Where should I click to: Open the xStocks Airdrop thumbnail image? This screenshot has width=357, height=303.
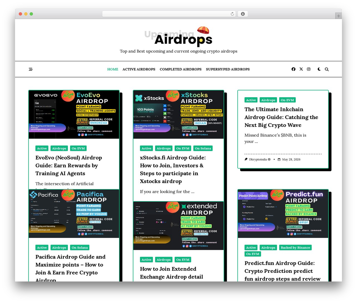pyautogui.click(x=178, y=115)
